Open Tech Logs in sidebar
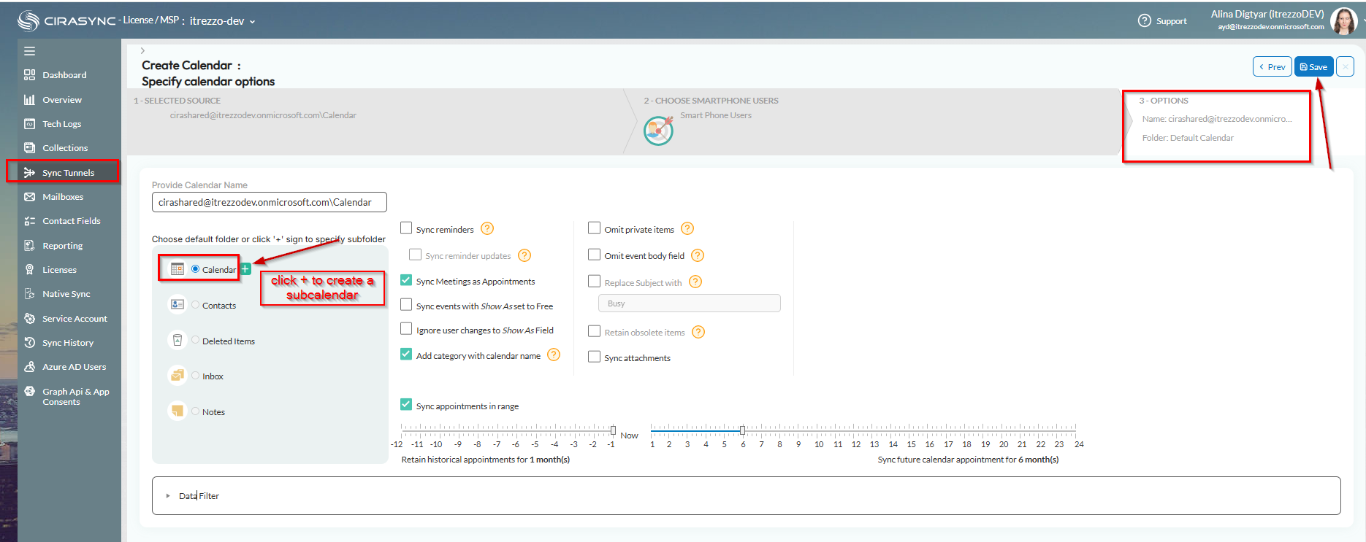 (61, 124)
